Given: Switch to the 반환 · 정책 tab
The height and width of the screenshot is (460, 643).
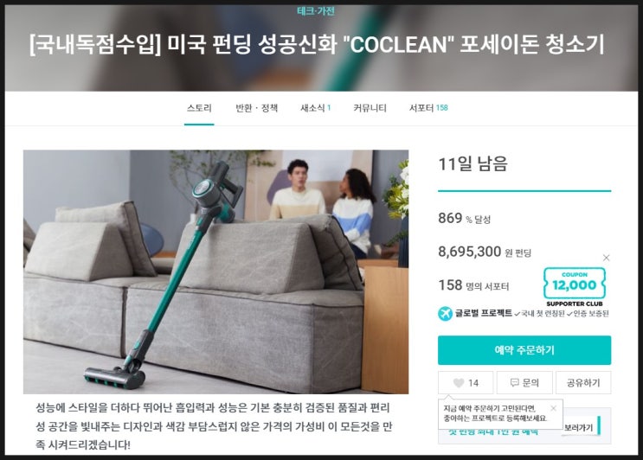Looking at the screenshot, I should 257,108.
